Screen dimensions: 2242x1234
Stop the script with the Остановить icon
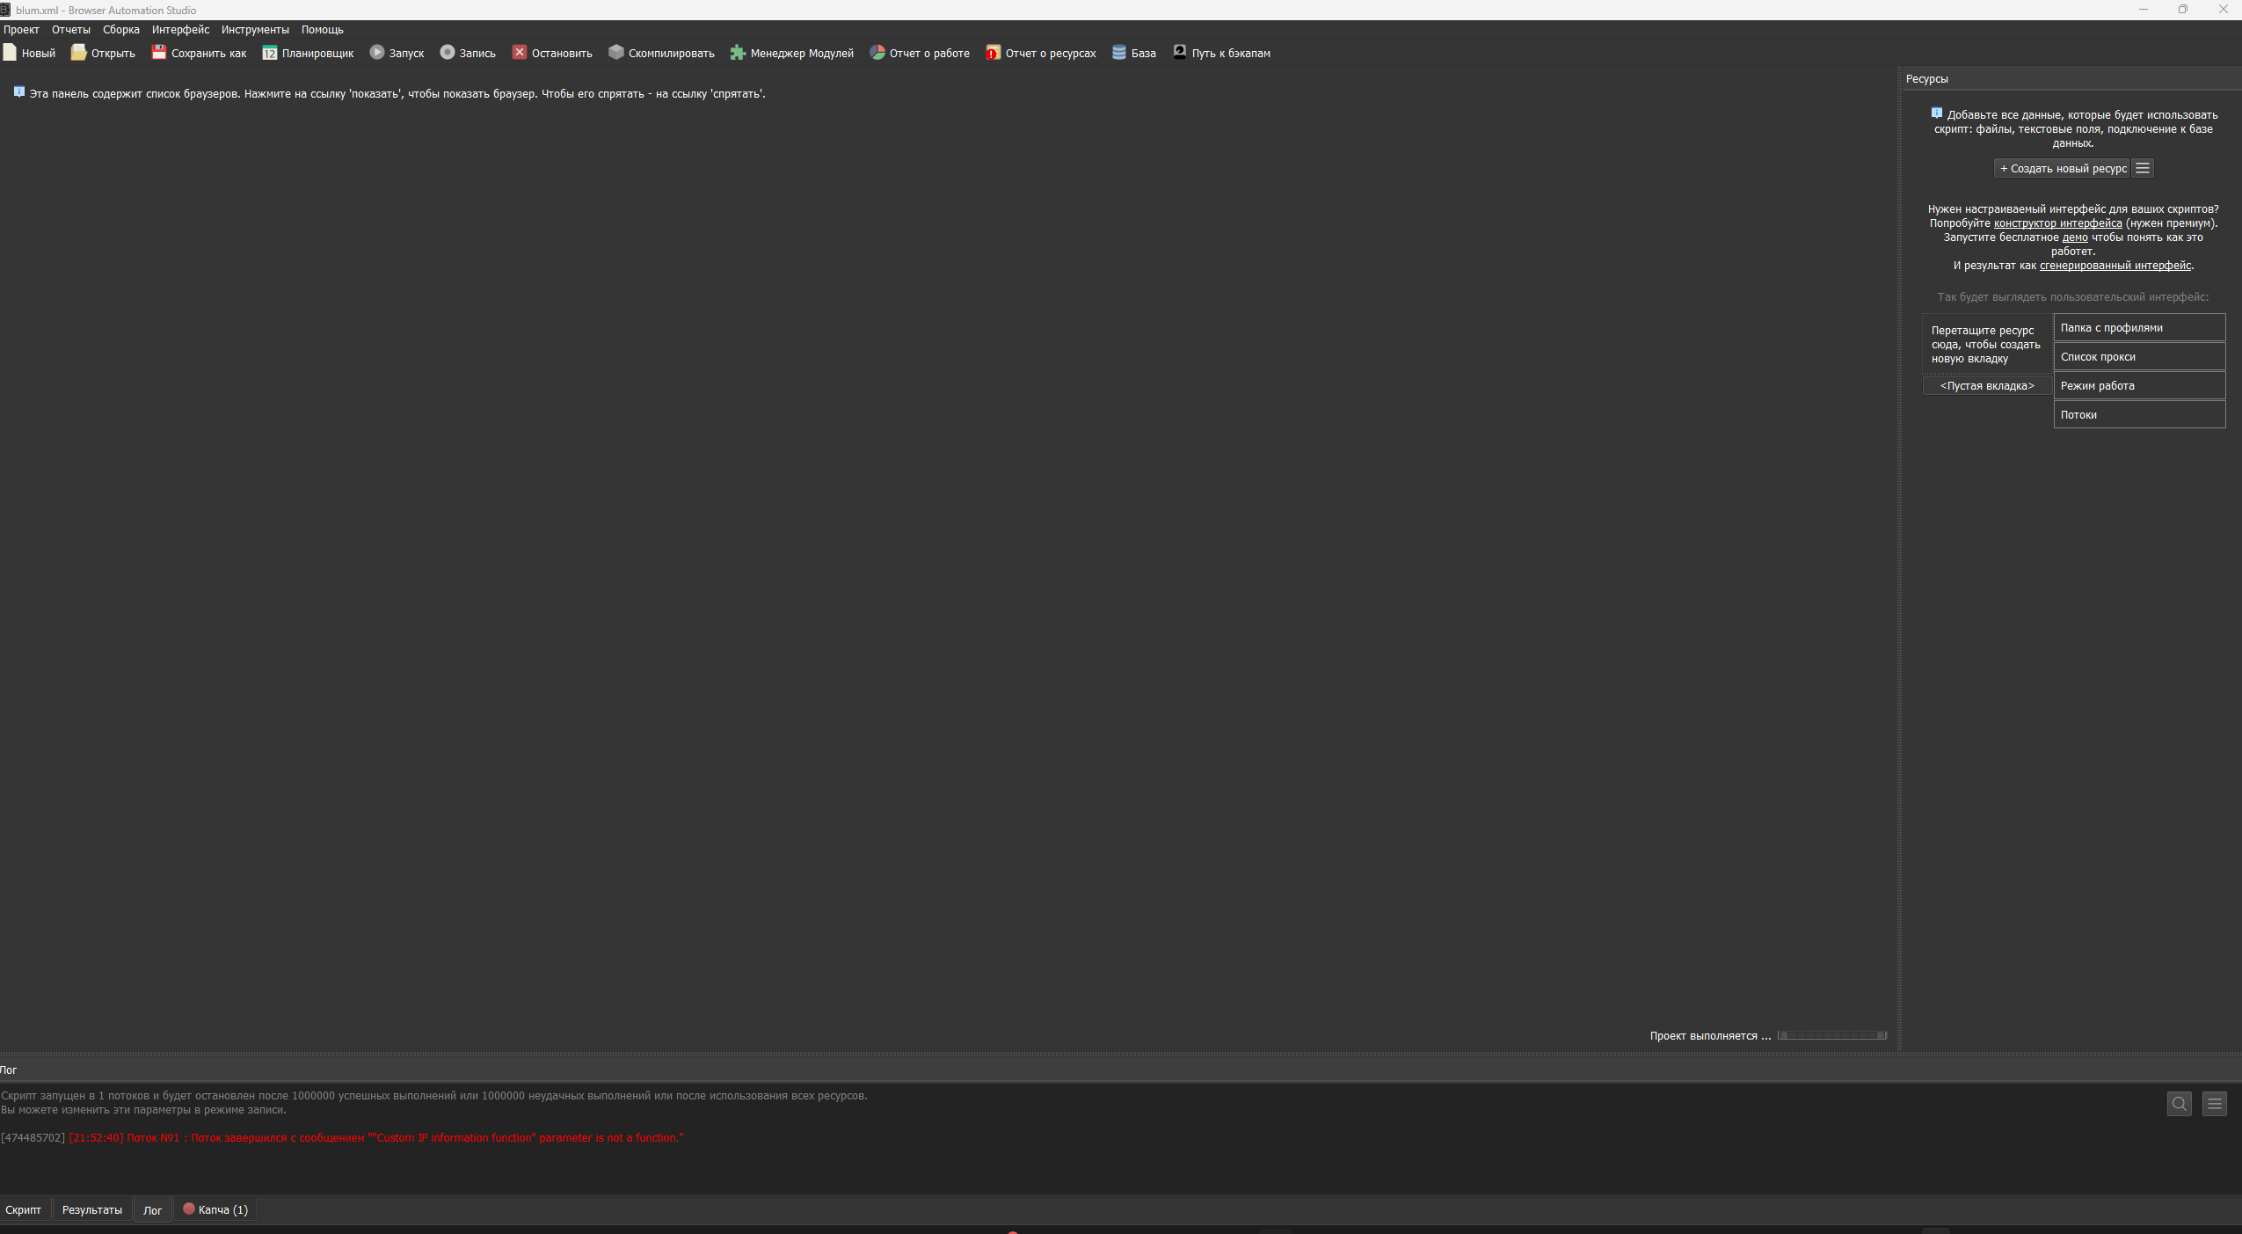[520, 53]
